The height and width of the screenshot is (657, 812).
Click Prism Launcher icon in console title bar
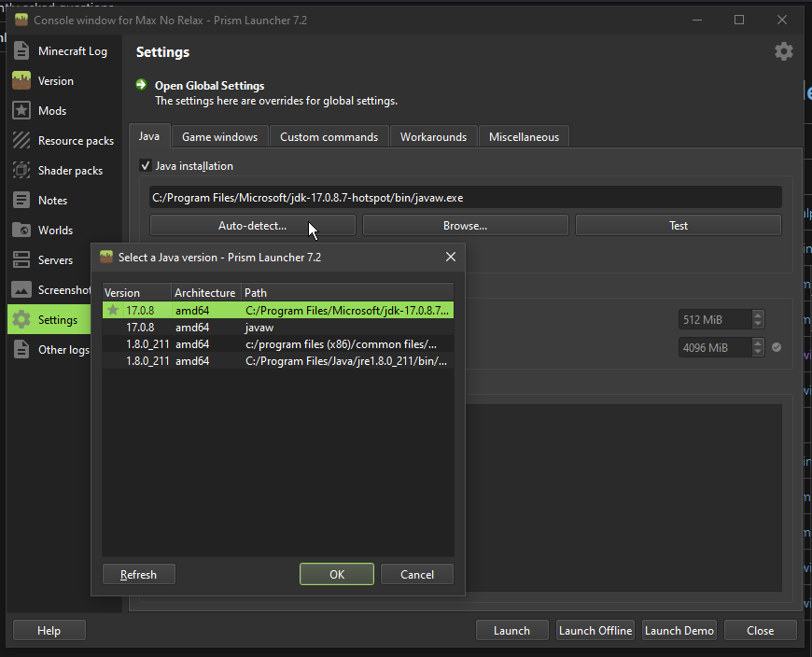click(21, 20)
